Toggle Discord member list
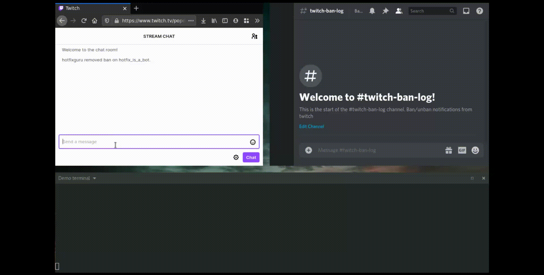 (399, 11)
